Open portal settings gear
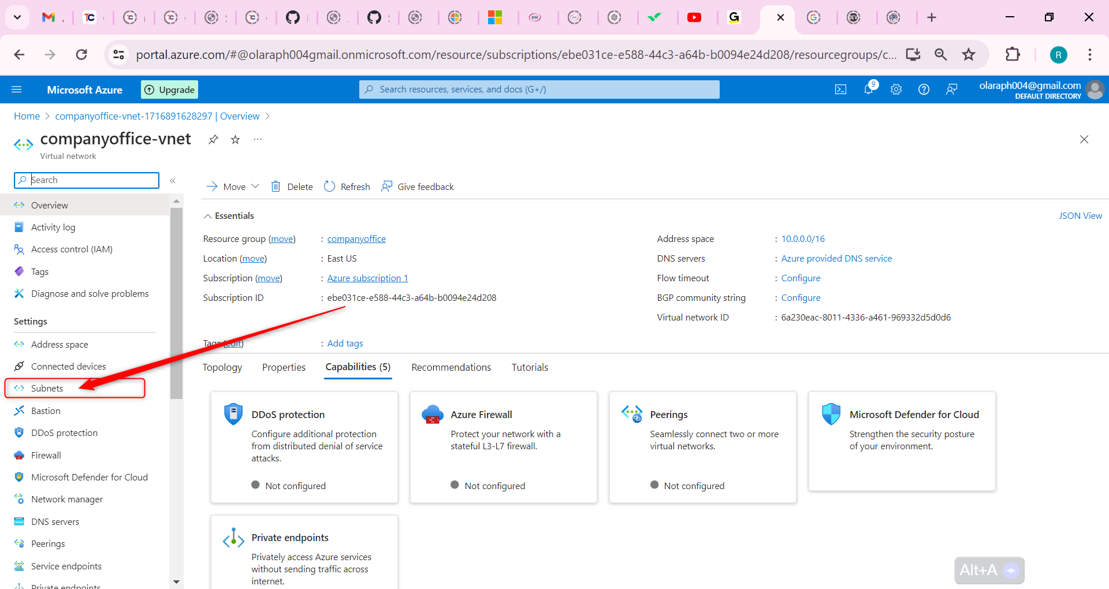The width and height of the screenshot is (1109, 589). 896,90
